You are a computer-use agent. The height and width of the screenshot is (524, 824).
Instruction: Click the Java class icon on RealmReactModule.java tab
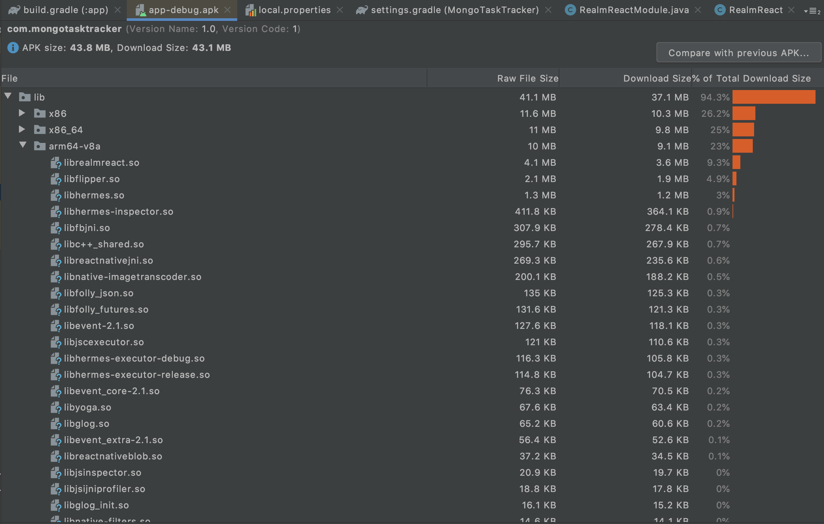coord(570,9)
